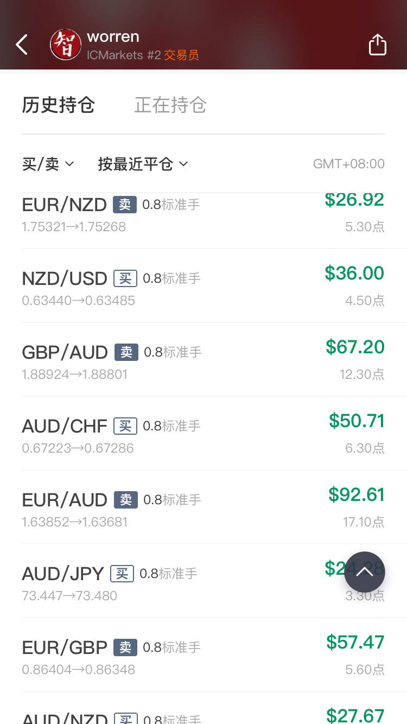The width and height of the screenshot is (407, 724).
Task: Tap the GMT+08:00 timezone label
Action: point(348,163)
